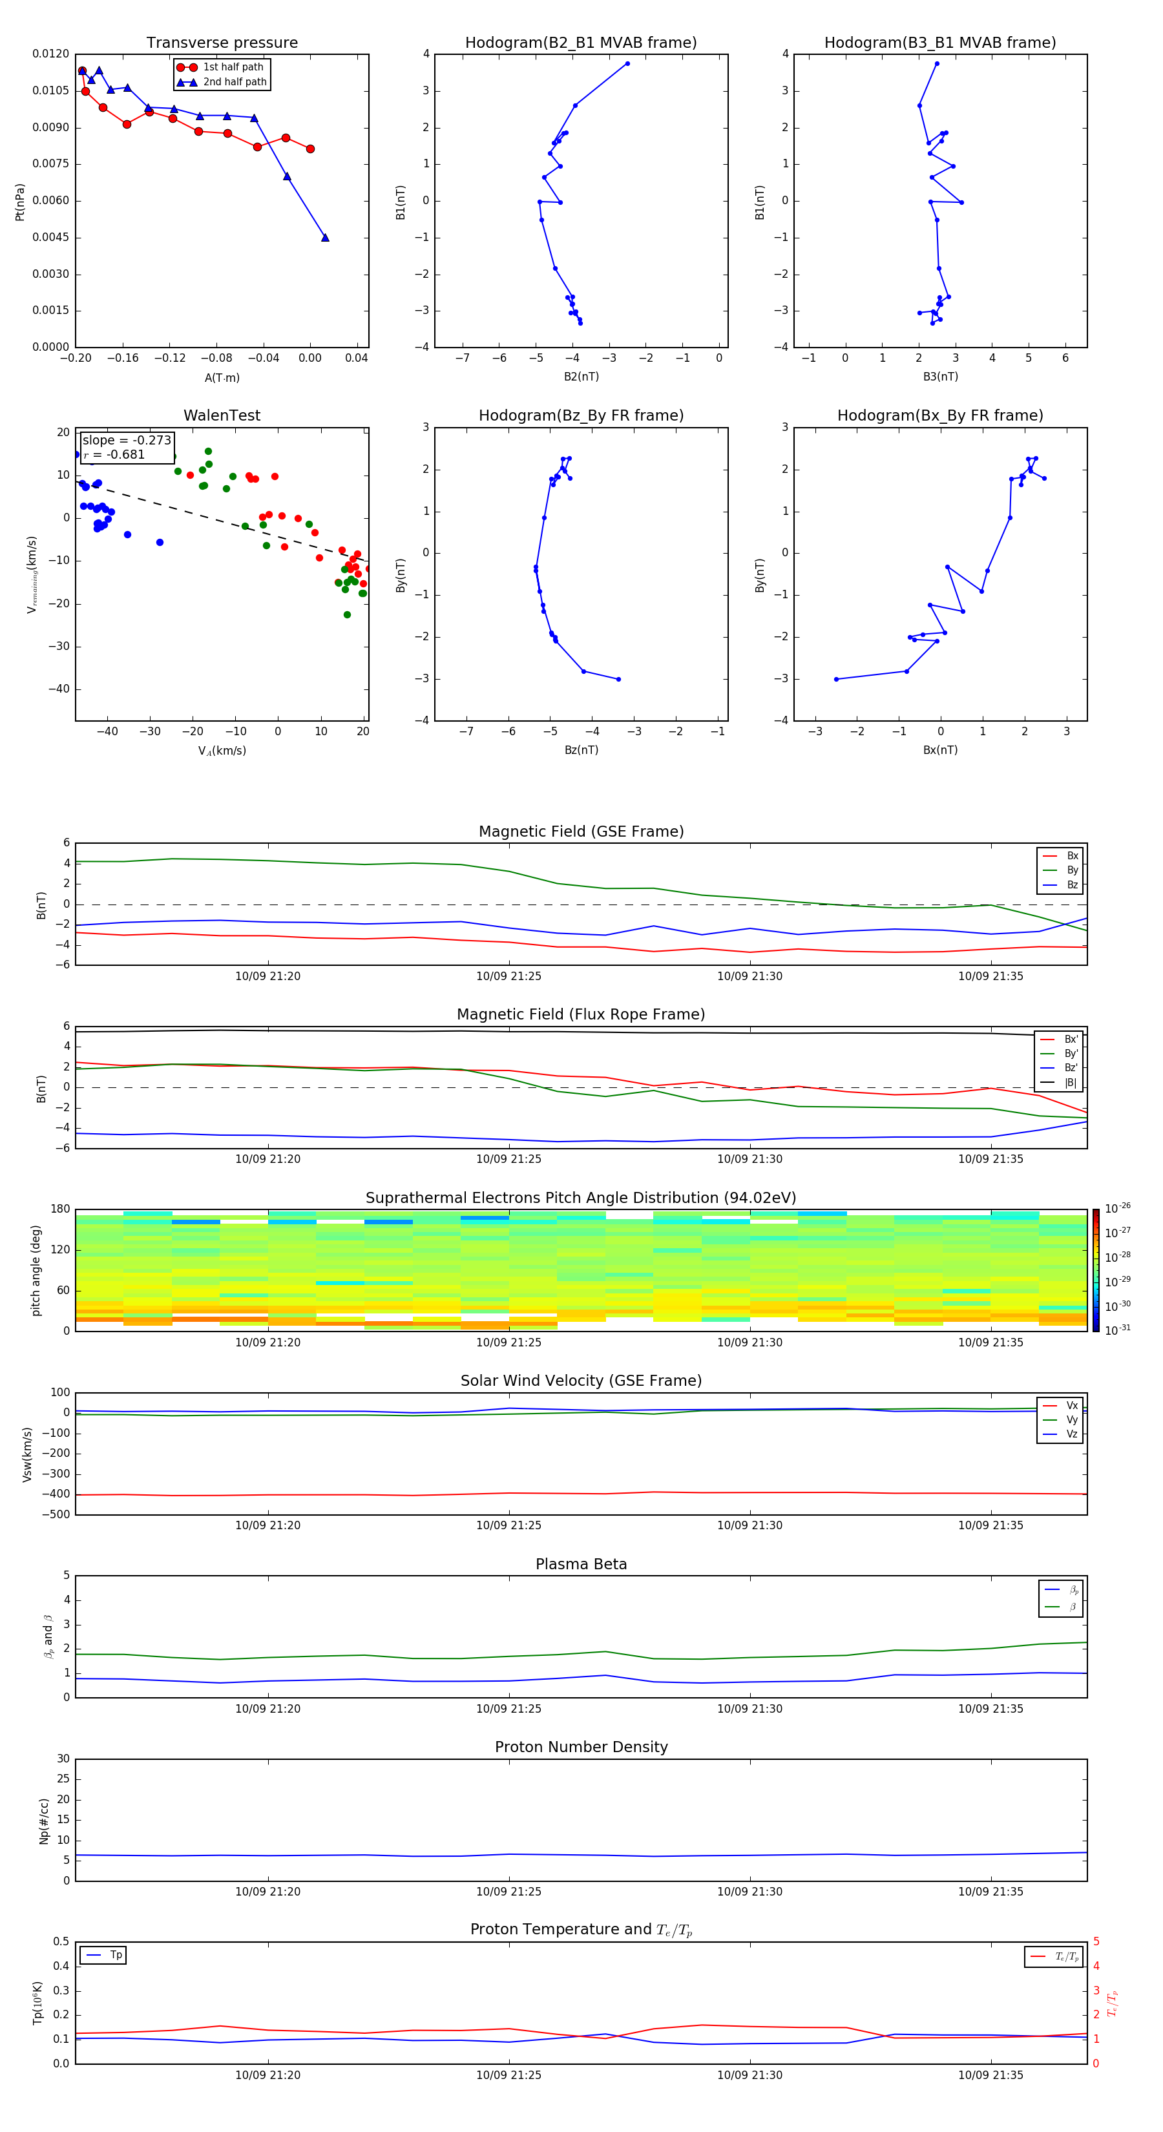
Task: Select the 'Hodogram(Bz_By FR frame)' title
Action: click(x=581, y=415)
